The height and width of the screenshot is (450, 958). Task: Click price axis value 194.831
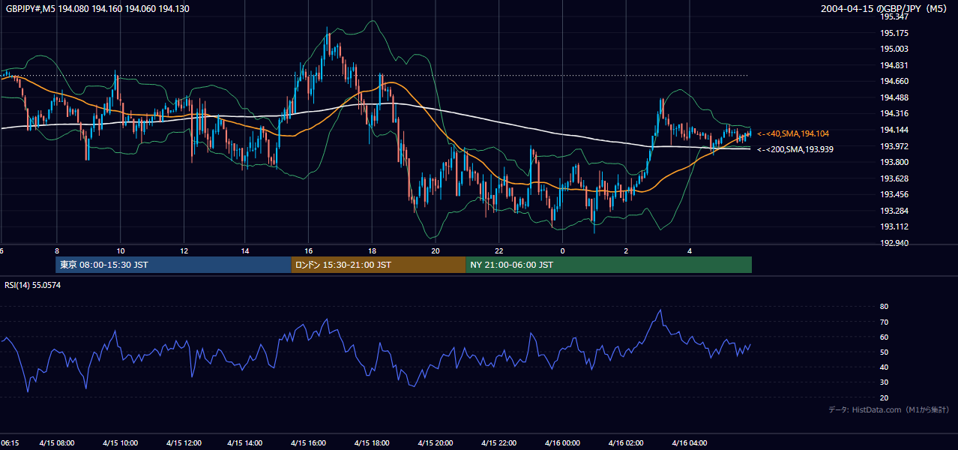click(x=894, y=65)
